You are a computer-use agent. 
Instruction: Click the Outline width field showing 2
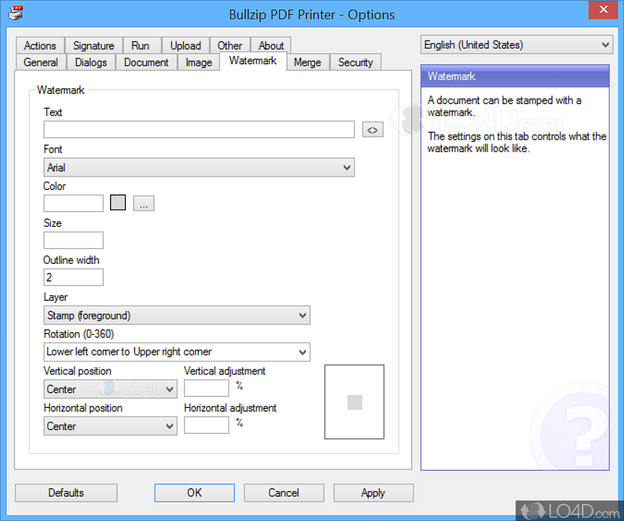click(73, 277)
